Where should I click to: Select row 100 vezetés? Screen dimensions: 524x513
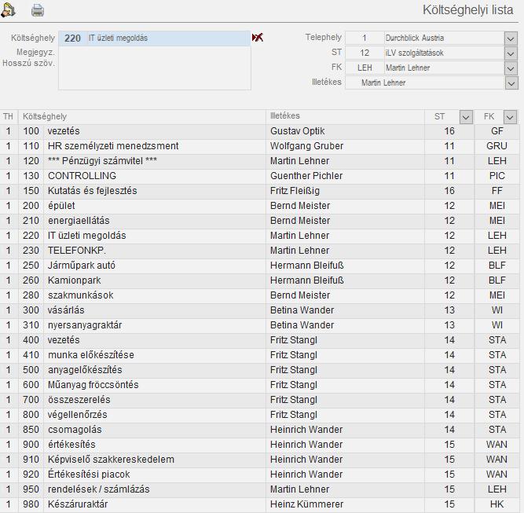(x=259, y=131)
